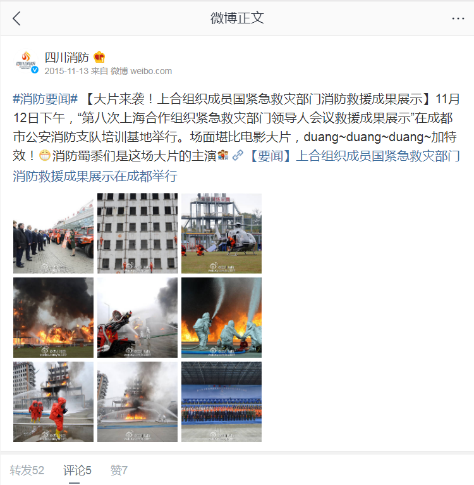
Task: Click the chain link icon in the post
Action: pyautogui.click(x=238, y=155)
